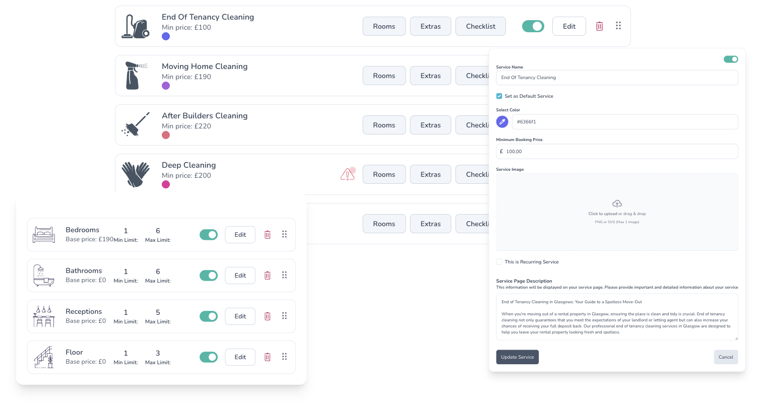Click the cloud upload icon for service image

click(617, 204)
